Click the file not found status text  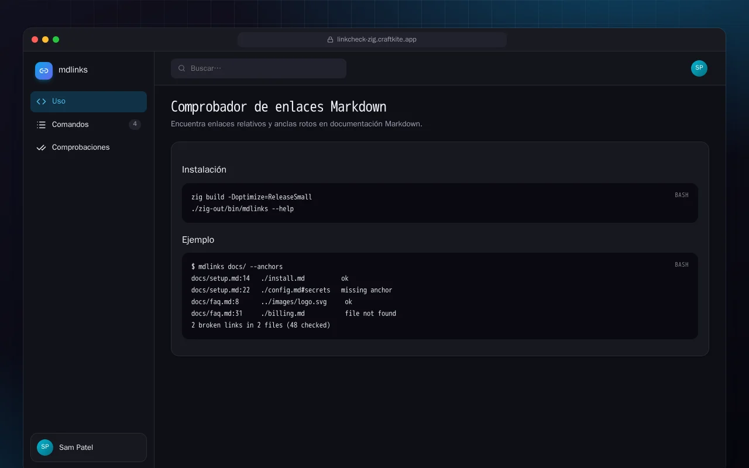coord(370,314)
